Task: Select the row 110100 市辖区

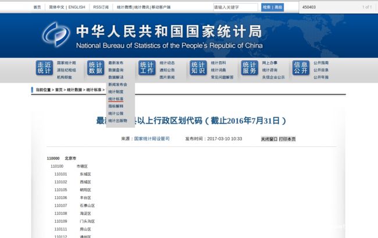Action: point(69,166)
